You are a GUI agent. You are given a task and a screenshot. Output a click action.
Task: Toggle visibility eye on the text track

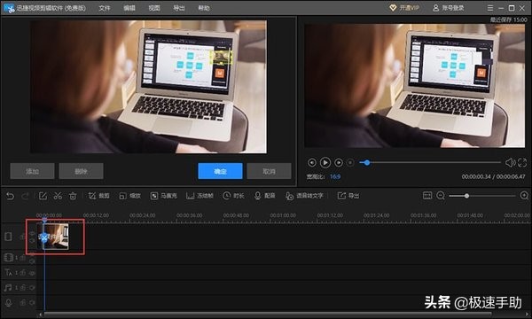[32, 273]
